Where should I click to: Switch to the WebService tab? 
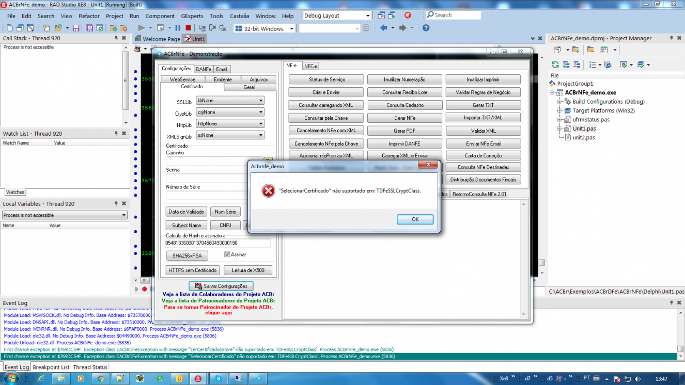point(183,79)
